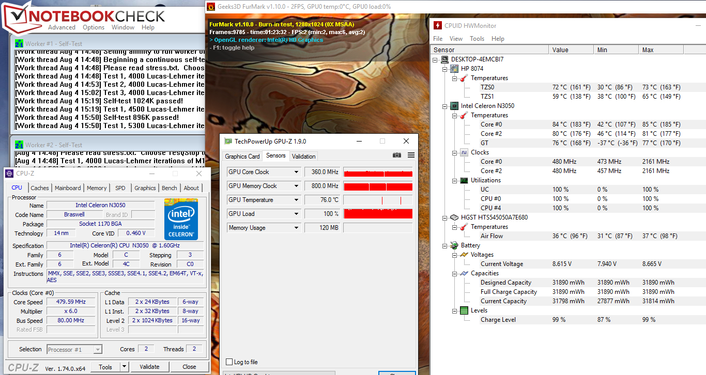The height and width of the screenshot is (375, 706).
Task: Click the Validate button in CPU-Z
Action: 149,367
